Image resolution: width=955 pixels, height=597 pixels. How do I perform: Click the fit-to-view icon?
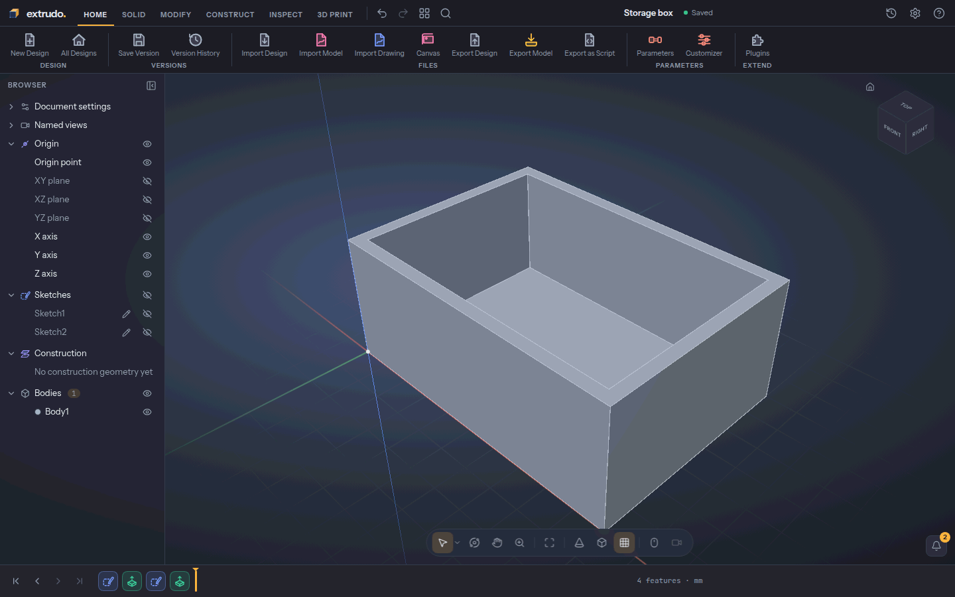(x=549, y=543)
